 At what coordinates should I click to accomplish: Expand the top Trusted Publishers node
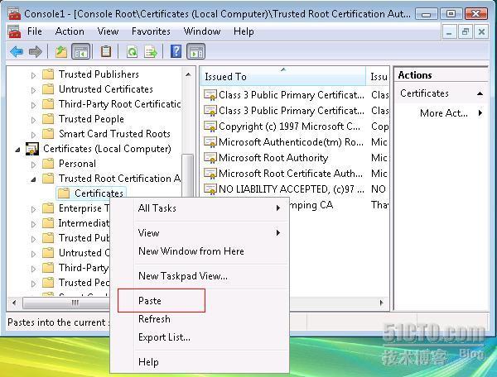[x=34, y=75]
